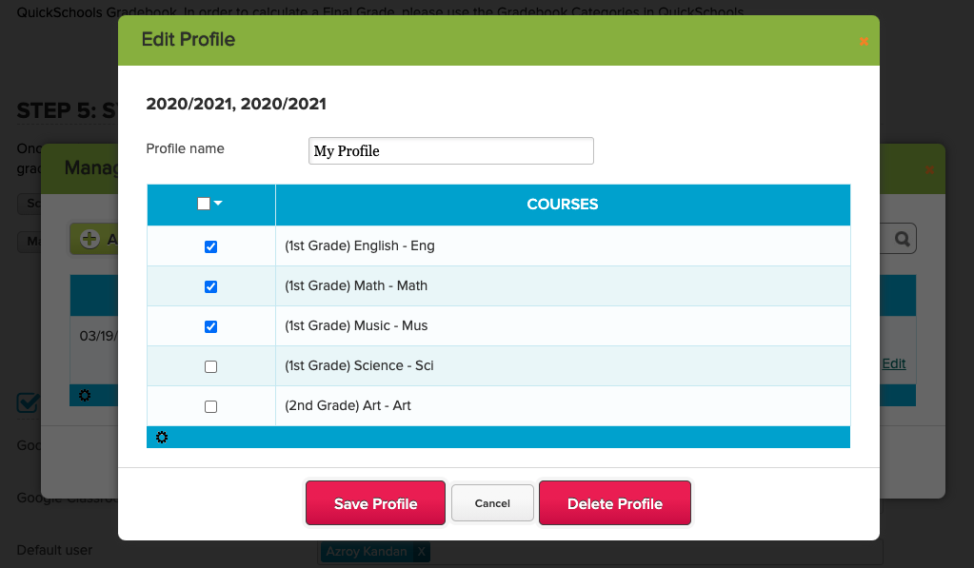The width and height of the screenshot is (974, 568).
Task: Click the "(1st Grade) Science - Sci" course text
Action: [359, 365]
